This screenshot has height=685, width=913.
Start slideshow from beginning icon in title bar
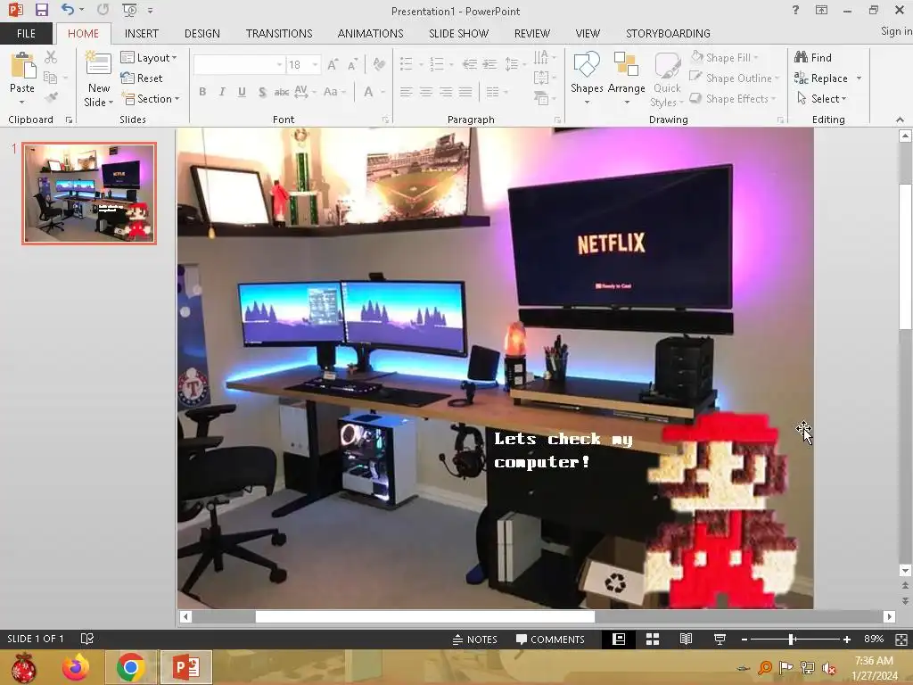tap(129, 10)
